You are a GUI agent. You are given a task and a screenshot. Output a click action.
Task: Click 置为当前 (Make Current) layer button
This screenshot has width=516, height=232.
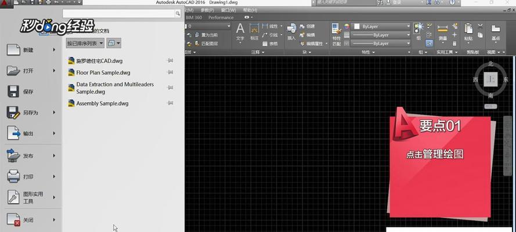(x=206, y=35)
